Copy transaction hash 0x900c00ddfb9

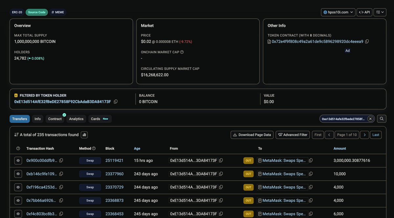click(61, 160)
